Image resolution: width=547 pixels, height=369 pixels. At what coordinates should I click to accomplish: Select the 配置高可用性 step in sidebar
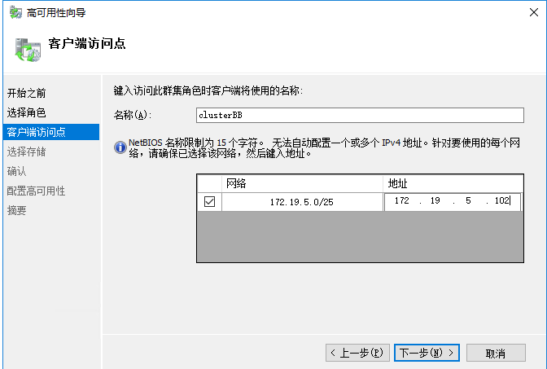(x=37, y=191)
